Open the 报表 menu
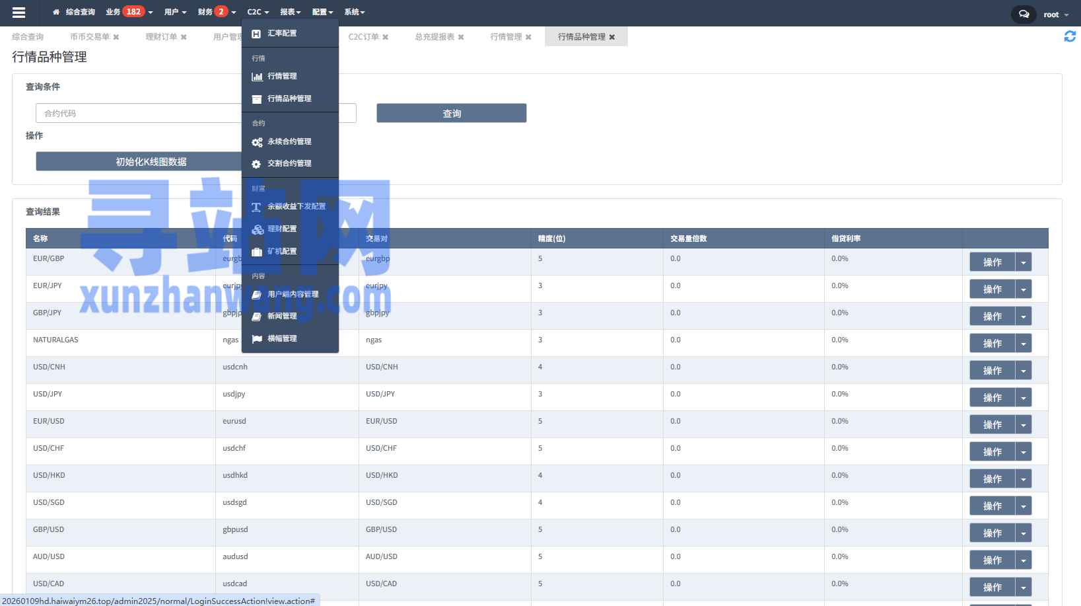This screenshot has height=606, width=1081. [290, 12]
